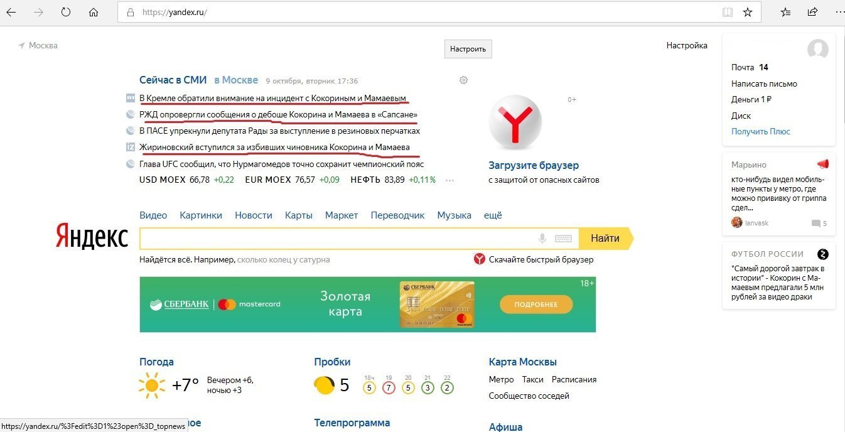The width and height of the screenshot is (845, 432).
Task: Open the on-screen keyboard icon
Action: (563, 239)
